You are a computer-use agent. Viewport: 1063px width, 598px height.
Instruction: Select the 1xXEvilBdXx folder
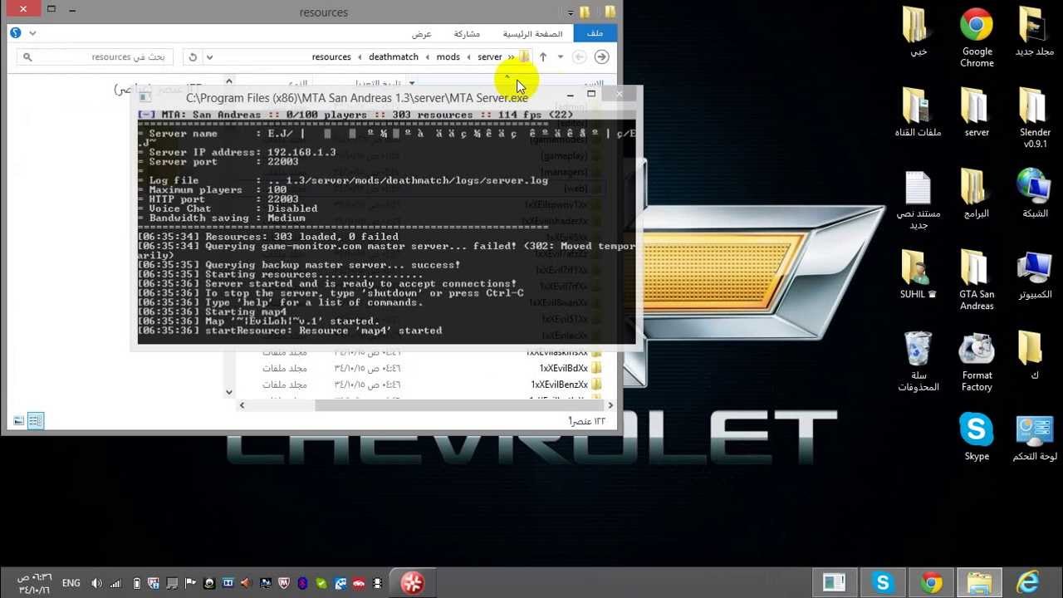point(564,368)
